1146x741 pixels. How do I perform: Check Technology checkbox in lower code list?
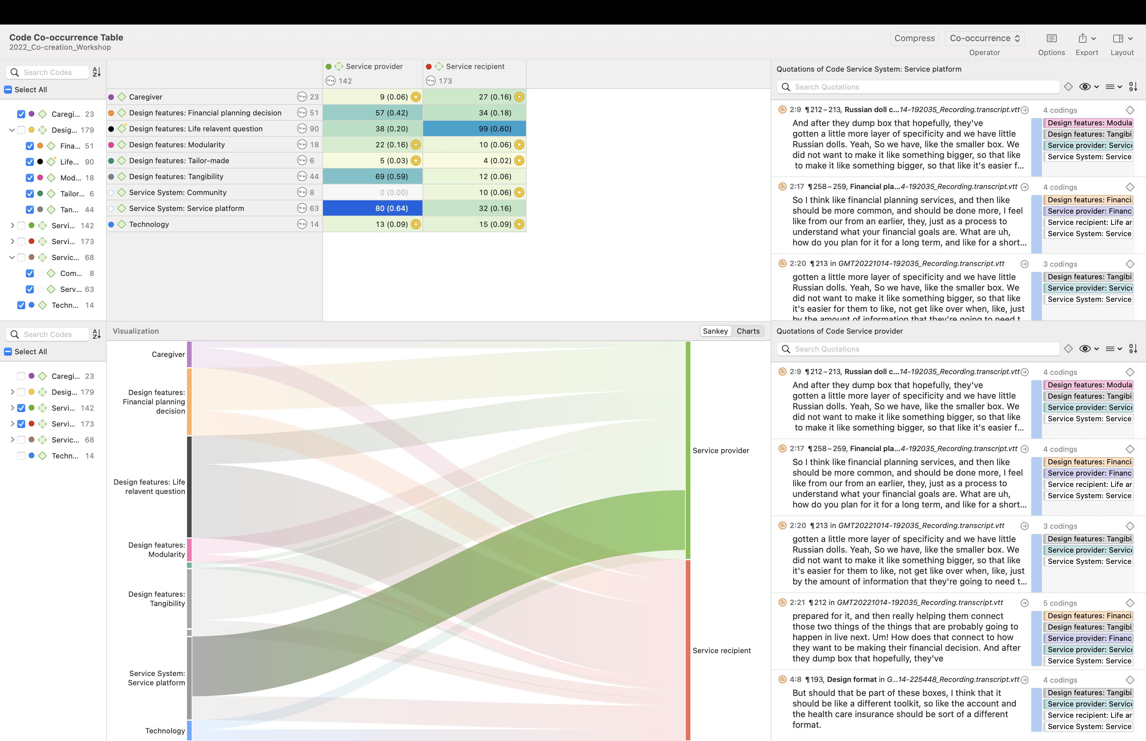pos(21,456)
